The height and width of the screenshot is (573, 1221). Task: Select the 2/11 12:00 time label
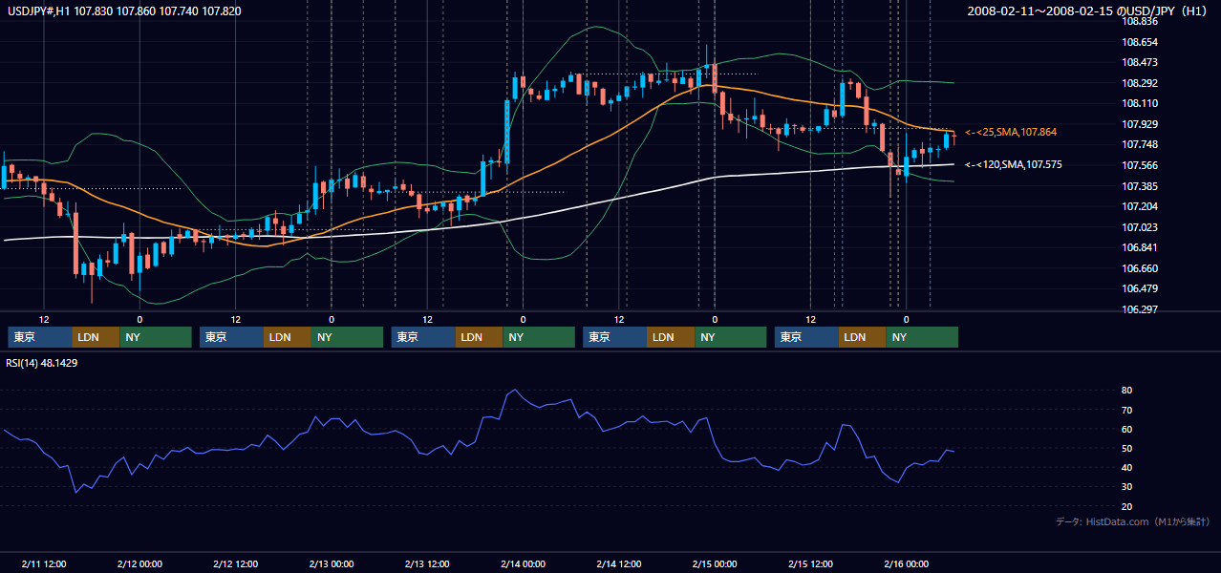(44, 564)
